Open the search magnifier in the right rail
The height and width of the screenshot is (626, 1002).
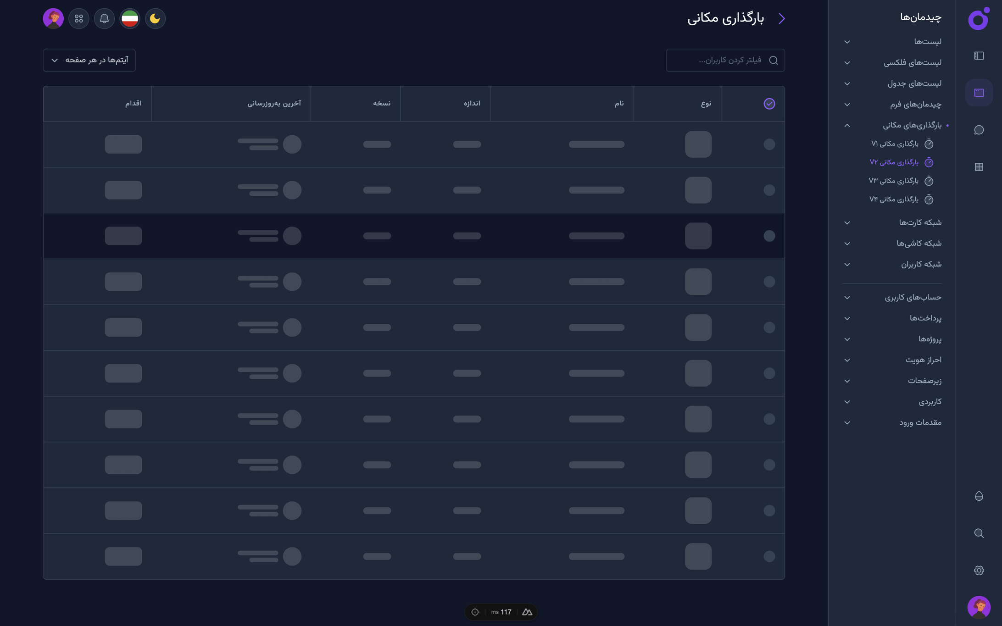979,533
